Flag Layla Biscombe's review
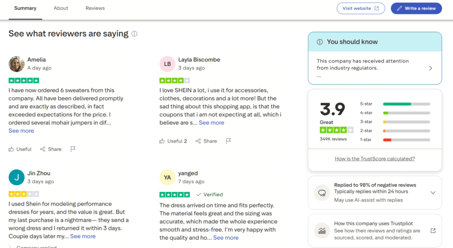453x248 pixels. (229, 141)
